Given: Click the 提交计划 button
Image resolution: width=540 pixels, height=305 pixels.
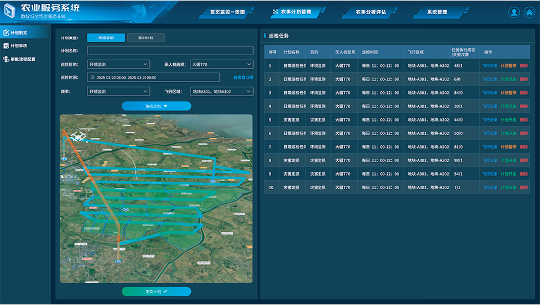Looking at the screenshot, I should [156, 291].
